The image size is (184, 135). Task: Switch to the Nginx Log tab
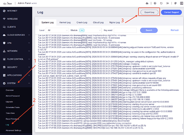(114, 22)
